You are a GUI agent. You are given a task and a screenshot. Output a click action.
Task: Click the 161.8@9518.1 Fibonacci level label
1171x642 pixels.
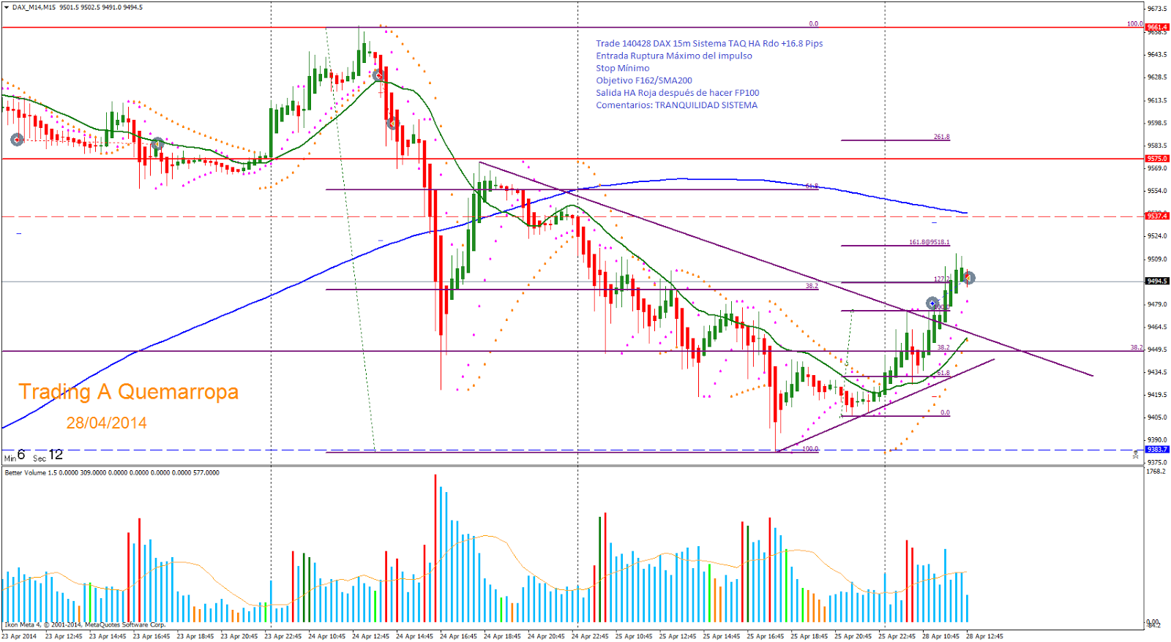(x=929, y=242)
